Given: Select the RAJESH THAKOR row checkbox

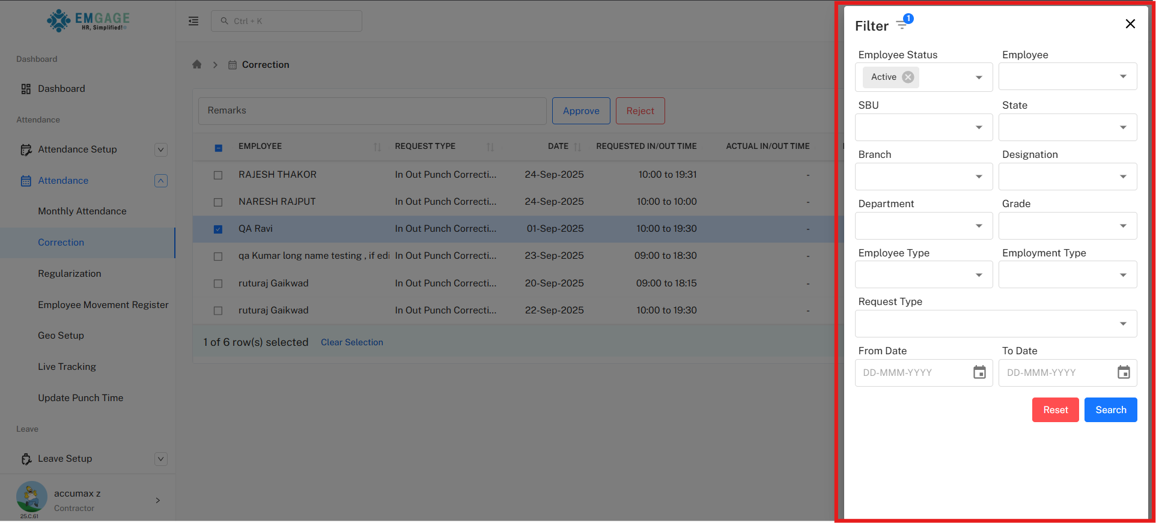Looking at the screenshot, I should click(x=218, y=175).
